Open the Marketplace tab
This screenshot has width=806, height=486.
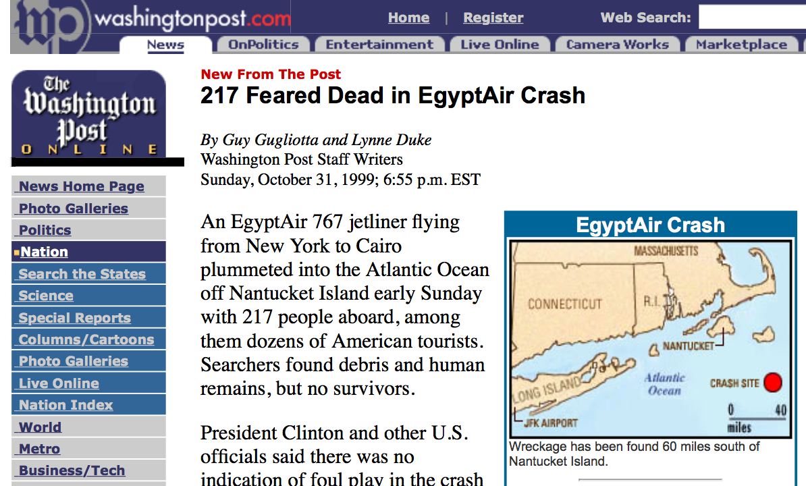point(741,45)
